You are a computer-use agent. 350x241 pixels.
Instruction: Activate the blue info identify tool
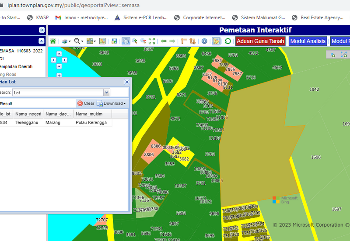(204, 41)
